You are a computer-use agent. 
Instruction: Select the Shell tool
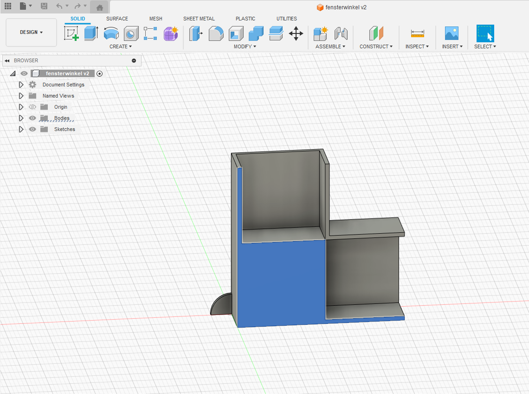[x=236, y=33]
